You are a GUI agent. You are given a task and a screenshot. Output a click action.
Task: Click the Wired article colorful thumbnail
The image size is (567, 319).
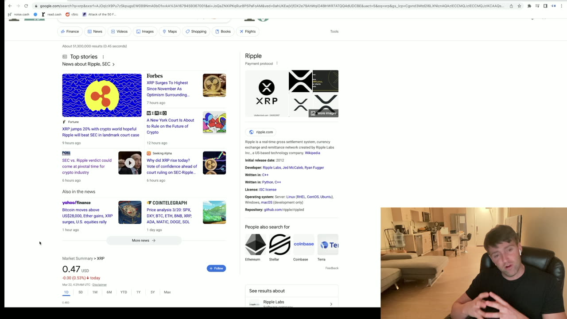tap(214, 122)
